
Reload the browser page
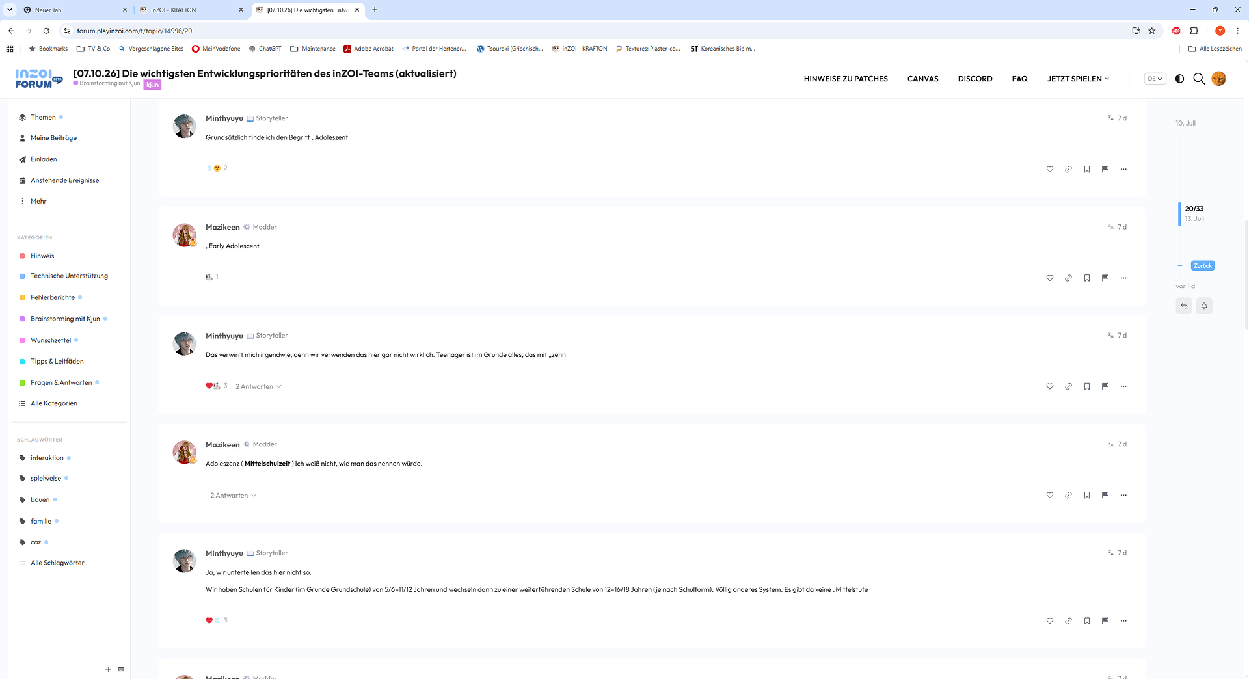coord(46,31)
